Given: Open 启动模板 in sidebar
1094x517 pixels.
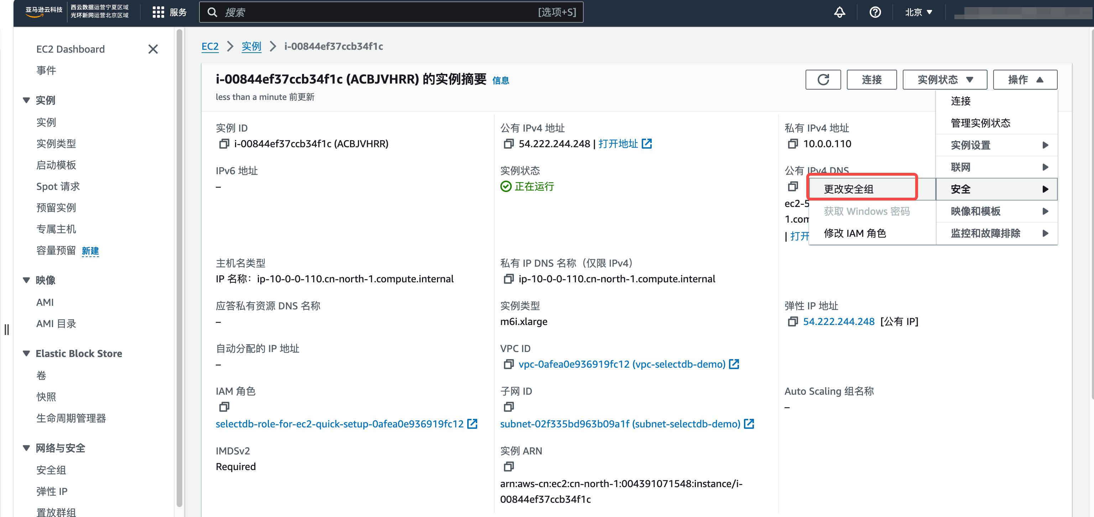Looking at the screenshot, I should [x=56, y=165].
